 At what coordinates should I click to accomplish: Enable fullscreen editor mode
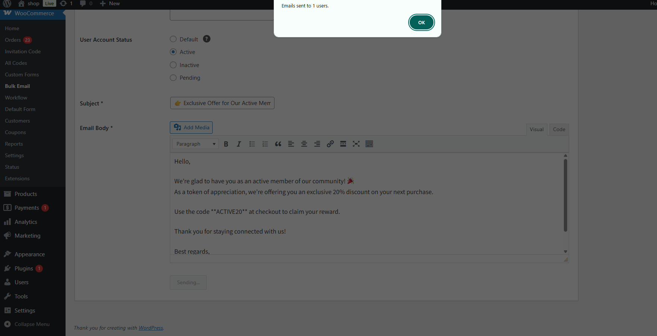click(356, 144)
